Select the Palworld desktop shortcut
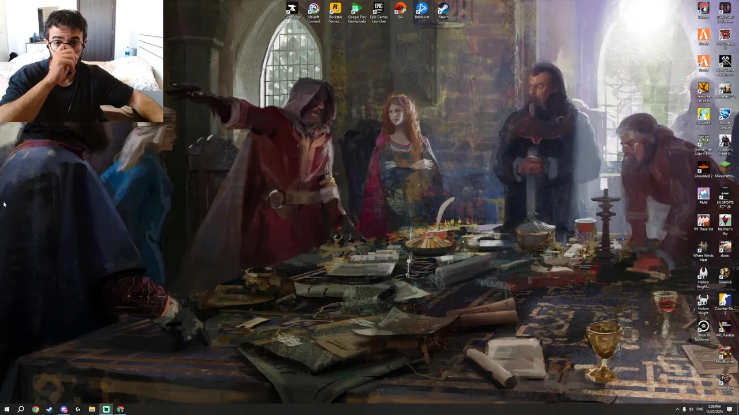This screenshot has width=739, height=415. 703,117
